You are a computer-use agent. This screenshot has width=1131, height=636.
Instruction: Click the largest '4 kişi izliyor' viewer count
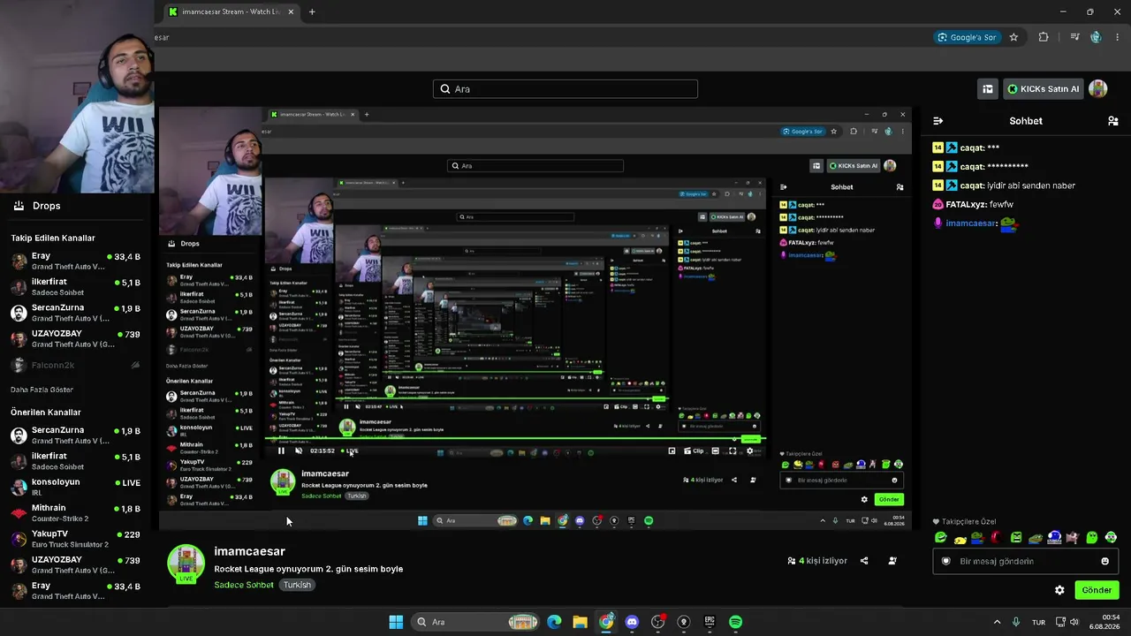[x=817, y=561]
